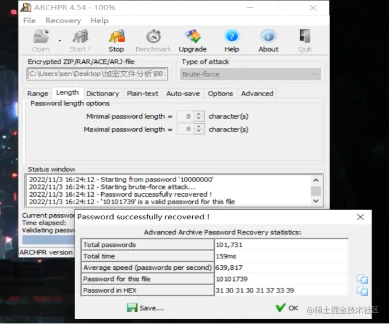Click the 'Starting brute-force attack...' log line
Image resolution: width=389 pixels, height=324 pixels.
(112, 187)
